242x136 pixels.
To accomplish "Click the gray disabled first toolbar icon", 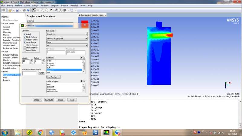I will [x=4, y=10].
